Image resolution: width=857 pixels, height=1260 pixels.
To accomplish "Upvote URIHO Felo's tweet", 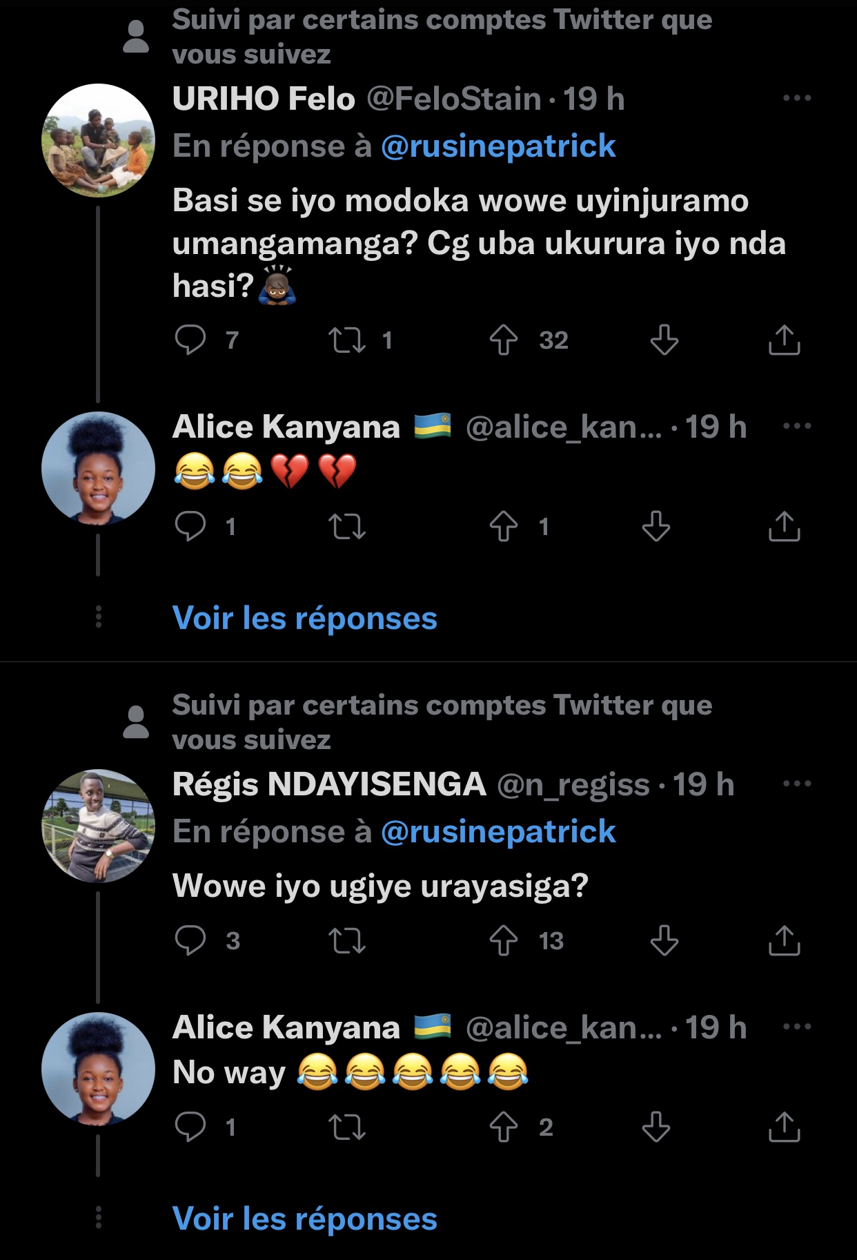I will coord(504,340).
